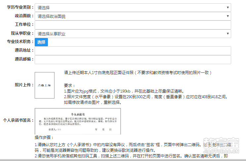Click the photo pixel-size requirement line
Image resolution: width=246 pixels, height=161 pixels.
[146, 97]
